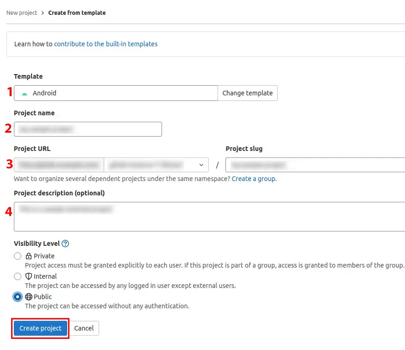The width and height of the screenshot is (405, 350).
Task: Click Create from template breadcrumb
Action: tap(77, 13)
